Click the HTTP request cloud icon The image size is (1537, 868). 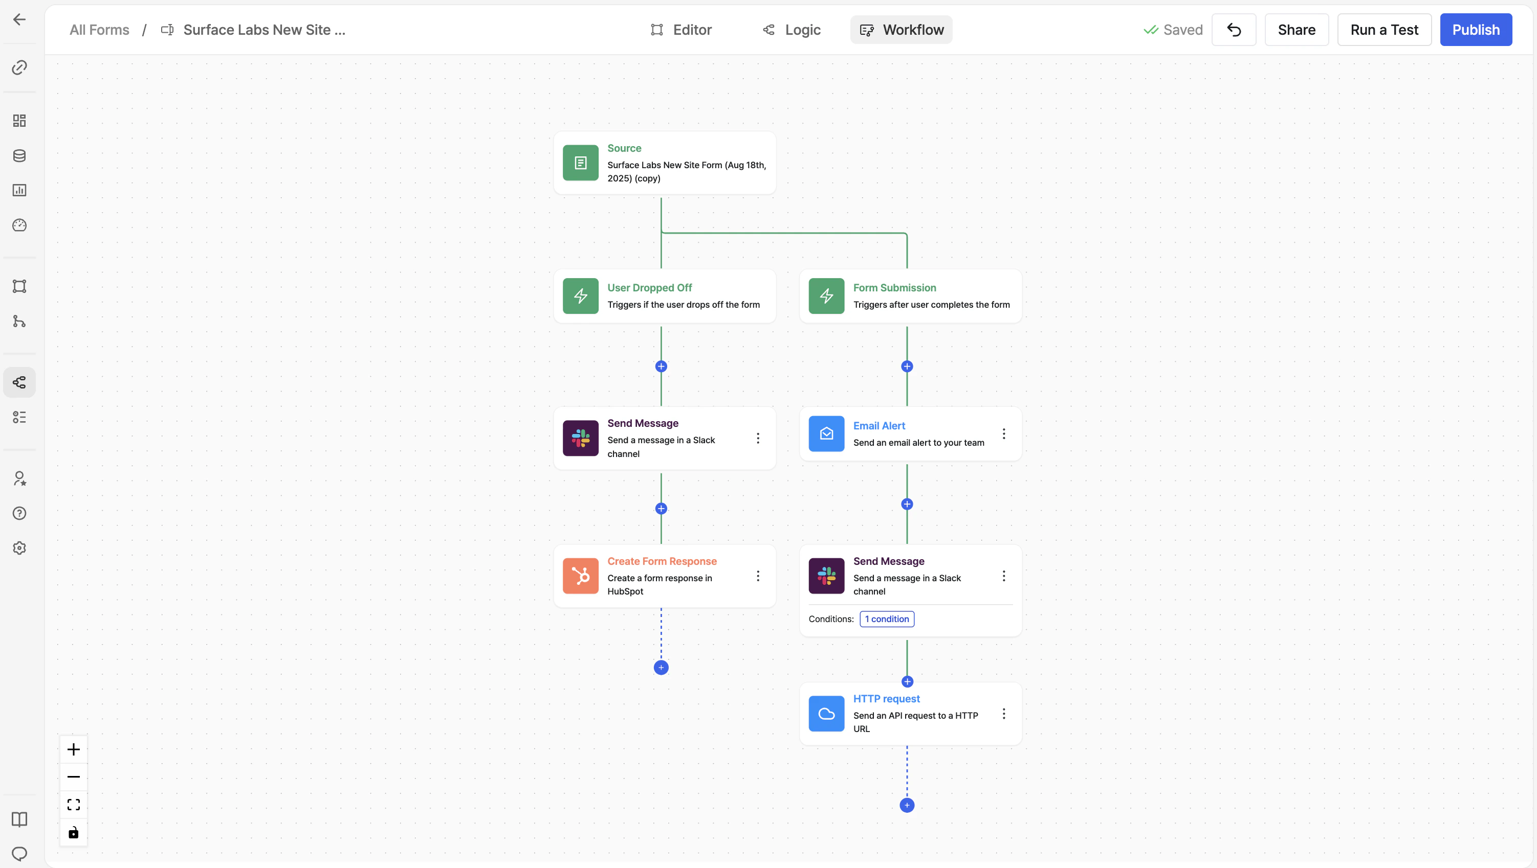[x=826, y=714]
